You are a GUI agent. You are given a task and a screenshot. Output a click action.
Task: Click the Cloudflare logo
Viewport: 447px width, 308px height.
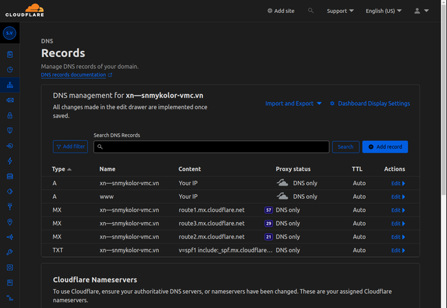25,10
